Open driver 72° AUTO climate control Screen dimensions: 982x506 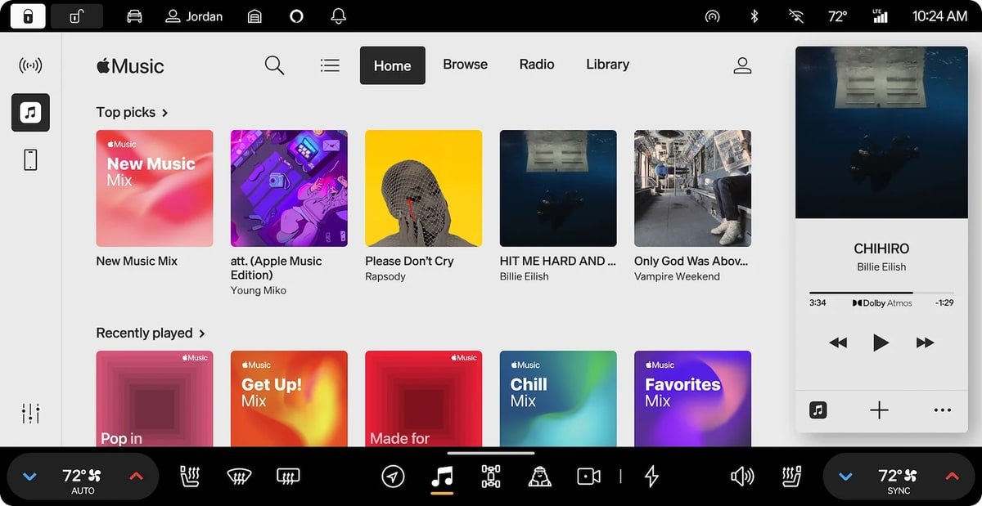83,480
